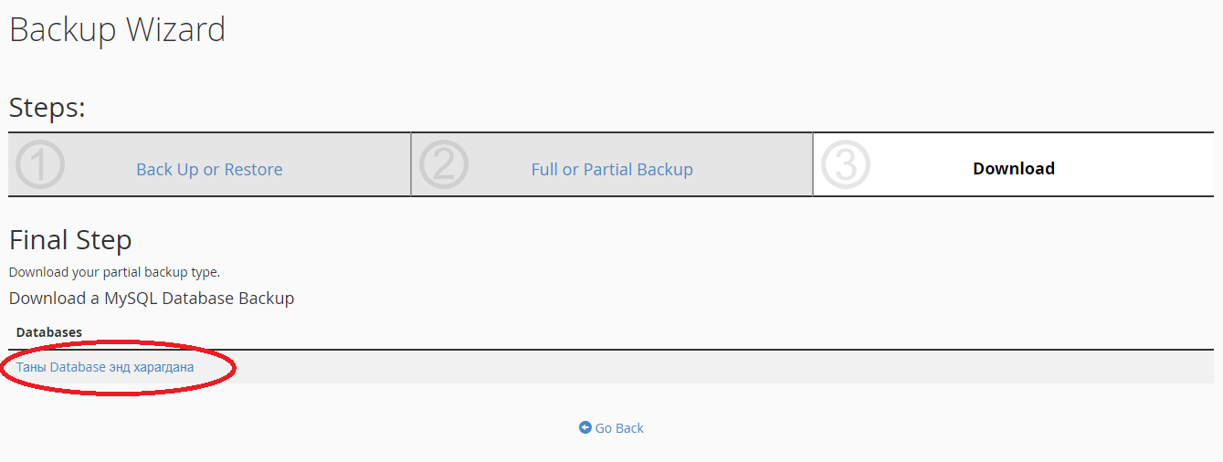Click the Steps: heading
This screenshot has height=462, width=1223.
(47, 108)
